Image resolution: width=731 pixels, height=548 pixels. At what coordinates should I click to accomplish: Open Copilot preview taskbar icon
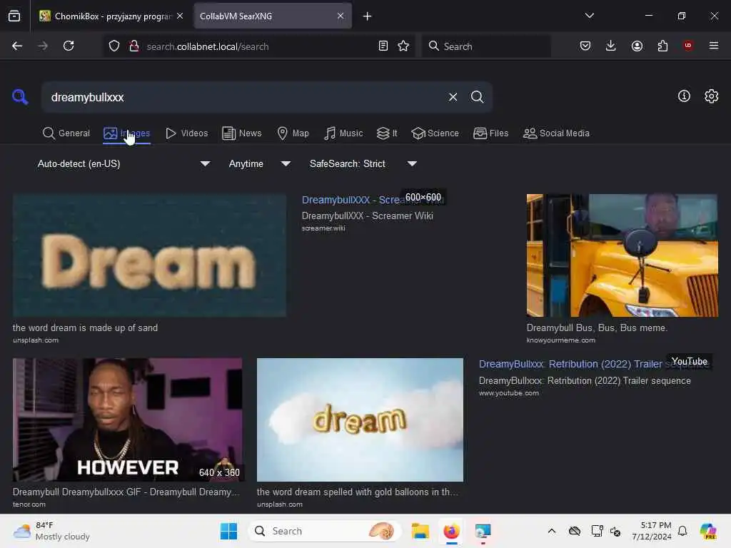708,531
